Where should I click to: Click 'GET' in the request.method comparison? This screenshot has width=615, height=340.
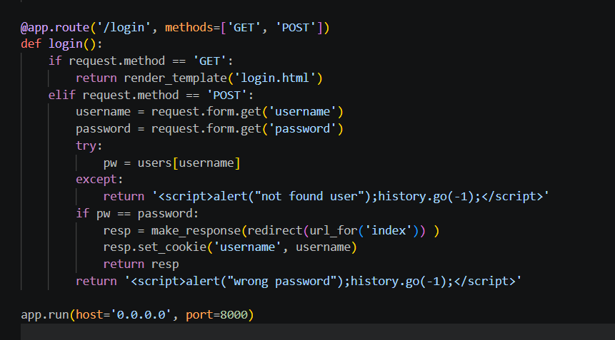209,61
